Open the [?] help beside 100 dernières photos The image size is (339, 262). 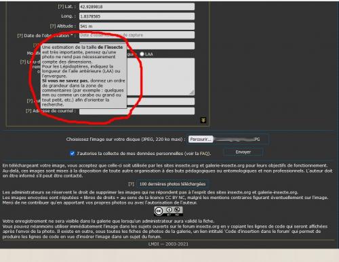(x=131, y=184)
